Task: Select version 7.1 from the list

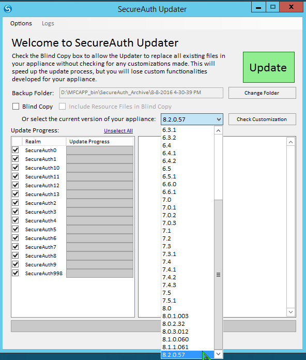Action: point(188,231)
